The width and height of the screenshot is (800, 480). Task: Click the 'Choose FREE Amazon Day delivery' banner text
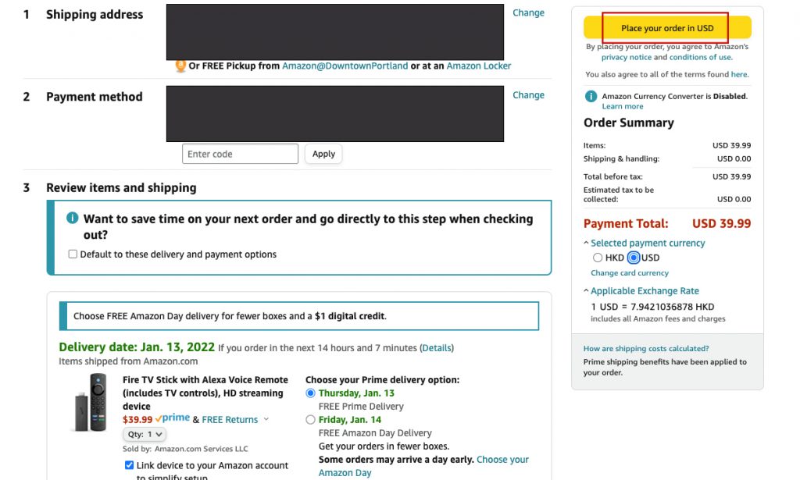pyautogui.click(x=230, y=316)
